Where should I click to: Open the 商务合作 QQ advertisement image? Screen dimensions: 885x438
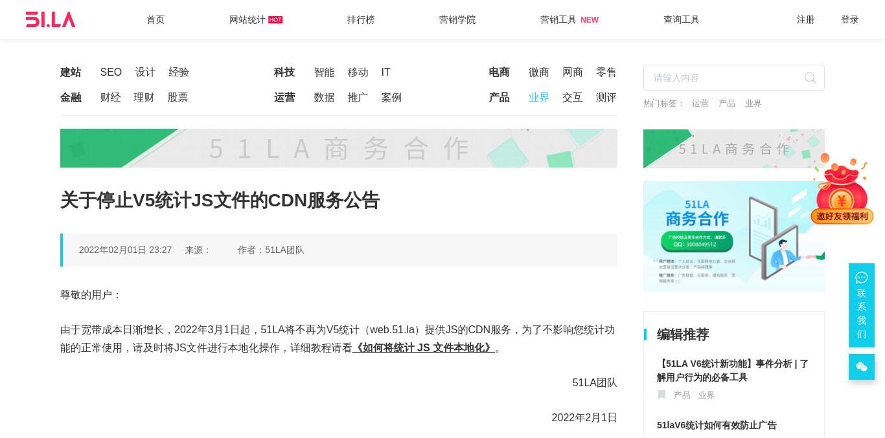click(734, 236)
